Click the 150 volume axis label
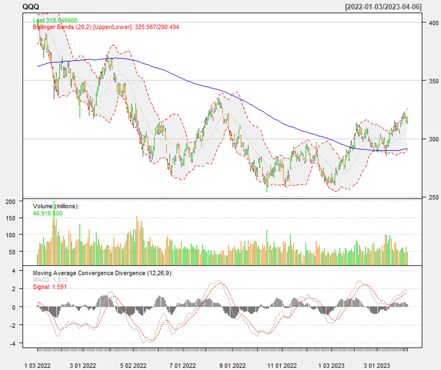This screenshot has height=370, width=441. [11, 218]
